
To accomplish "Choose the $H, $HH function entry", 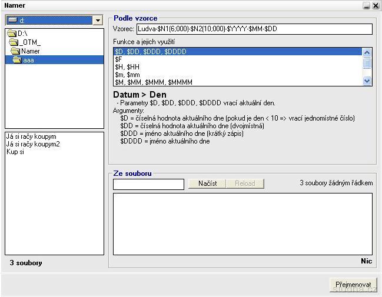I will click(127, 67).
